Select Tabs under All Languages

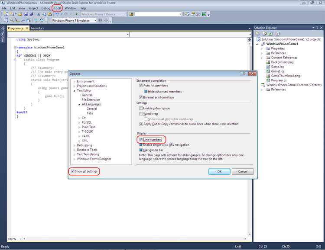coord(90,113)
